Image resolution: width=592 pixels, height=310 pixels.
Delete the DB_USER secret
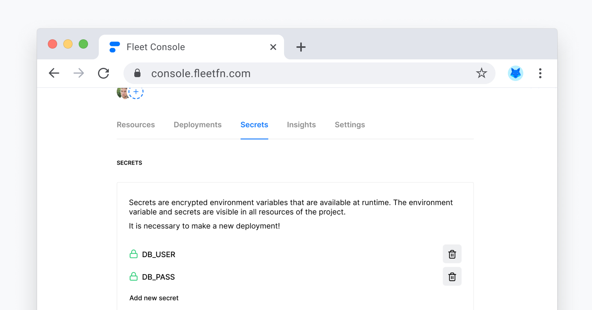[452, 254]
